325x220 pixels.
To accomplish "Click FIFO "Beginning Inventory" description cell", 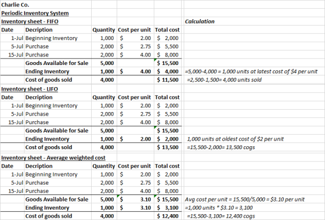I will pyautogui.click(x=52, y=38).
